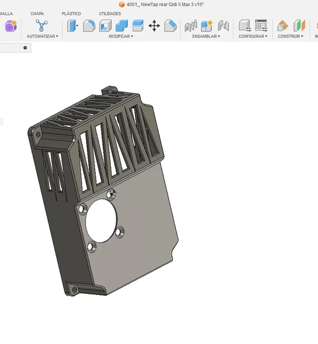Viewport: 318px width, 344px height.
Task: Select the Press Pull tool icon
Action: 73,26
